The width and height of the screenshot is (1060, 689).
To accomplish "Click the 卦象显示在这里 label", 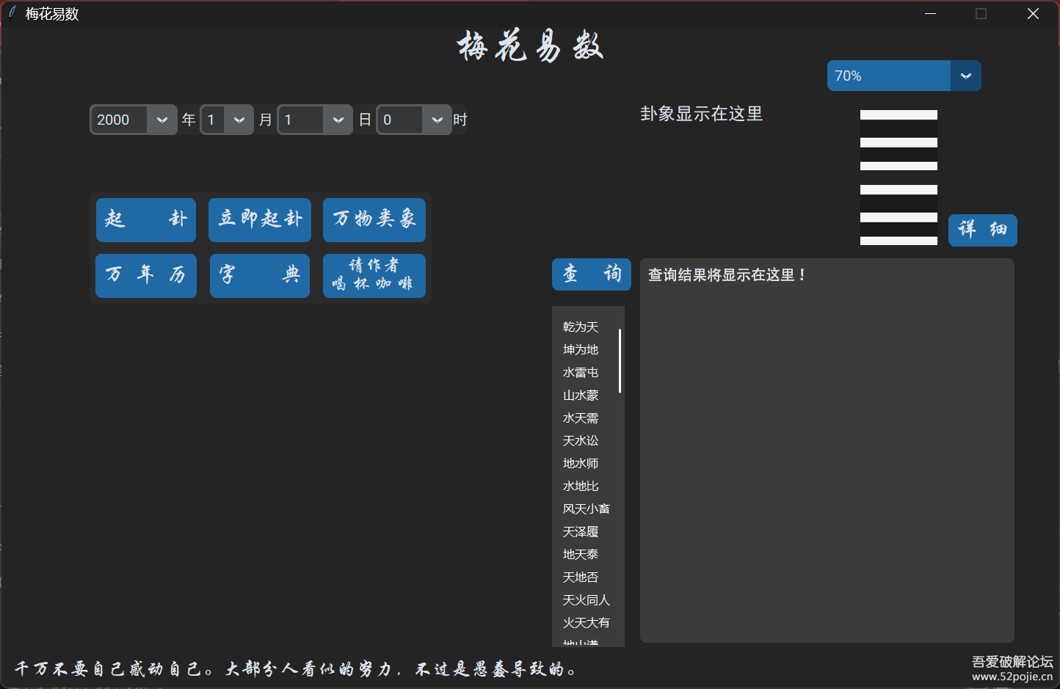I will pos(702,114).
